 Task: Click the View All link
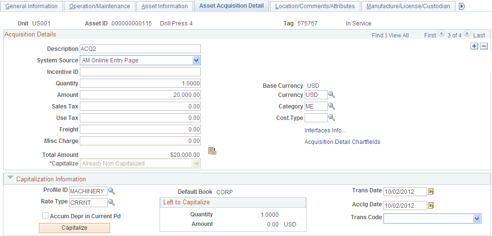[x=398, y=35]
